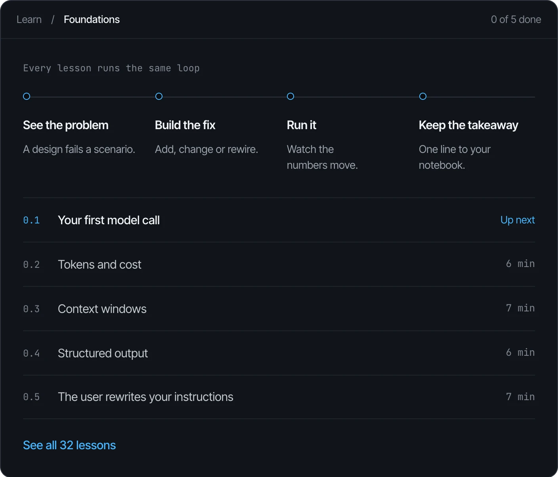Open the 'Context windows' lesson
This screenshot has height=477, width=558.
pos(279,309)
